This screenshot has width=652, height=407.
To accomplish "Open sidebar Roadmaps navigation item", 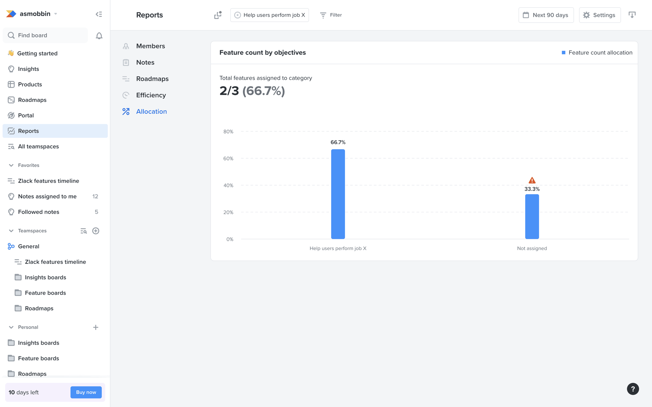I will click(x=55, y=100).
